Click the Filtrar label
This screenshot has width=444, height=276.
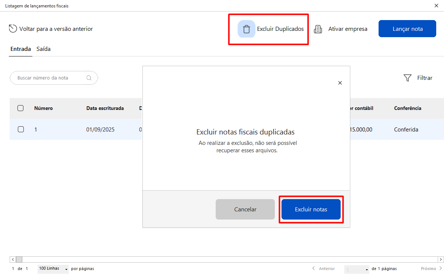424,78
